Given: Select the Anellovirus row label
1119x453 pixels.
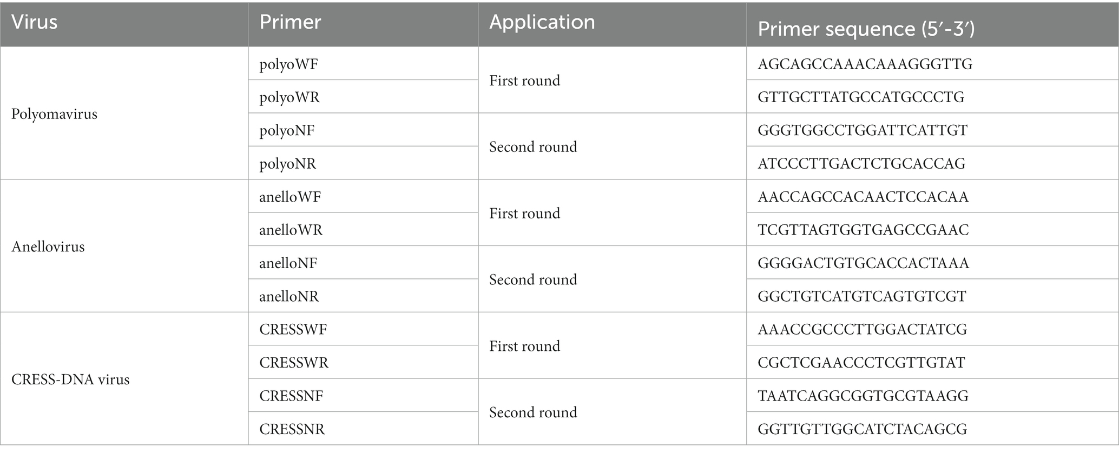Looking at the screenshot, I should [48, 247].
